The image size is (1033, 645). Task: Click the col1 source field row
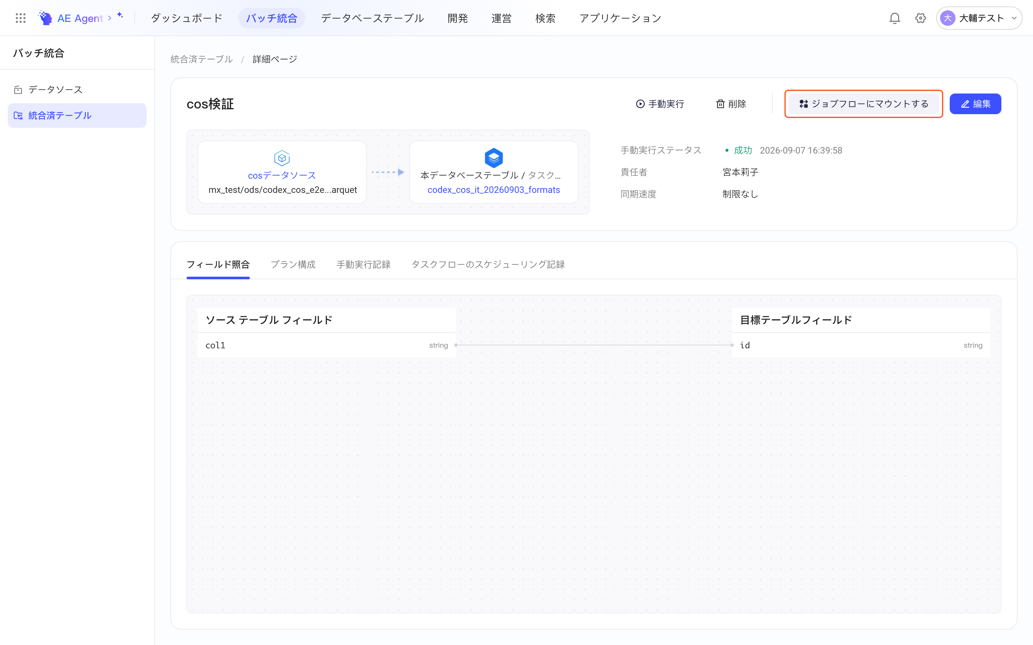pyautogui.click(x=327, y=345)
